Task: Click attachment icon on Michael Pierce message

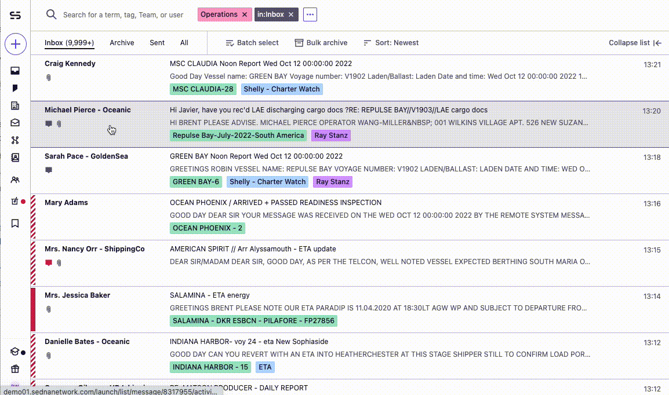Action: (59, 124)
